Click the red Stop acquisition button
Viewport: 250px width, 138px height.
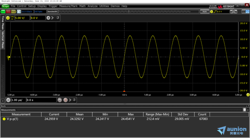pyautogui.click(x=8, y=11)
